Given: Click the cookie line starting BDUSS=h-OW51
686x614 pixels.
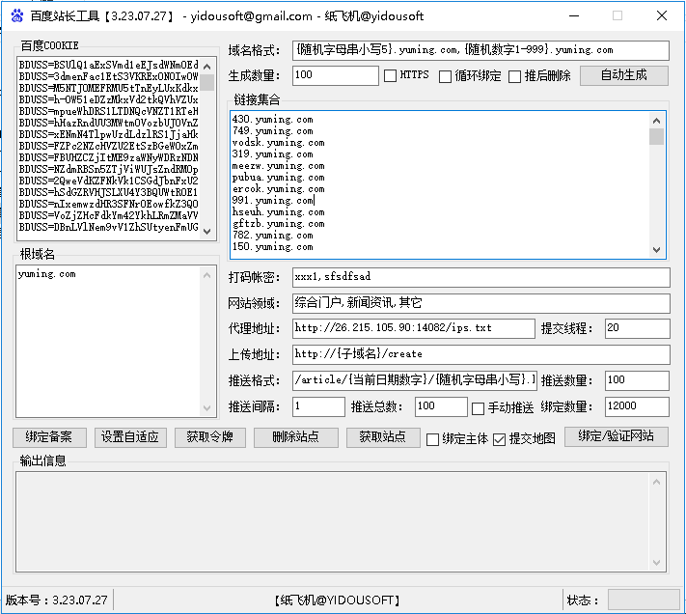Looking at the screenshot, I should coord(108,99).
